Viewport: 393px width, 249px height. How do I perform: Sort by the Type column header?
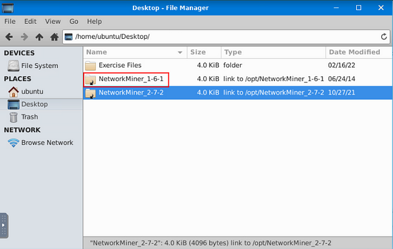click(273, 52)
